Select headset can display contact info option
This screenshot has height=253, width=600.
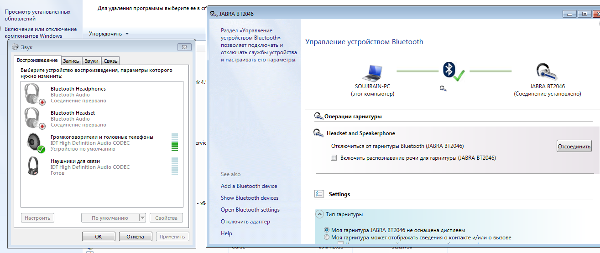327,238
